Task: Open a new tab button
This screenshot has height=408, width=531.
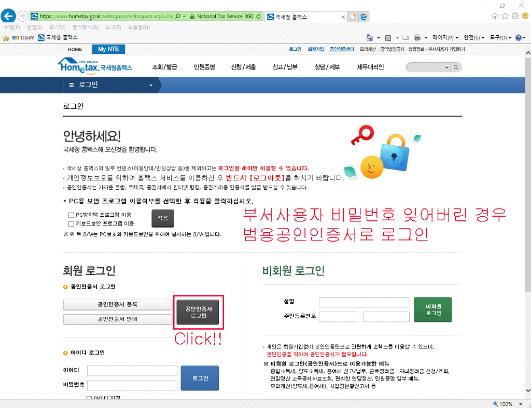Action: coord(353,17)
